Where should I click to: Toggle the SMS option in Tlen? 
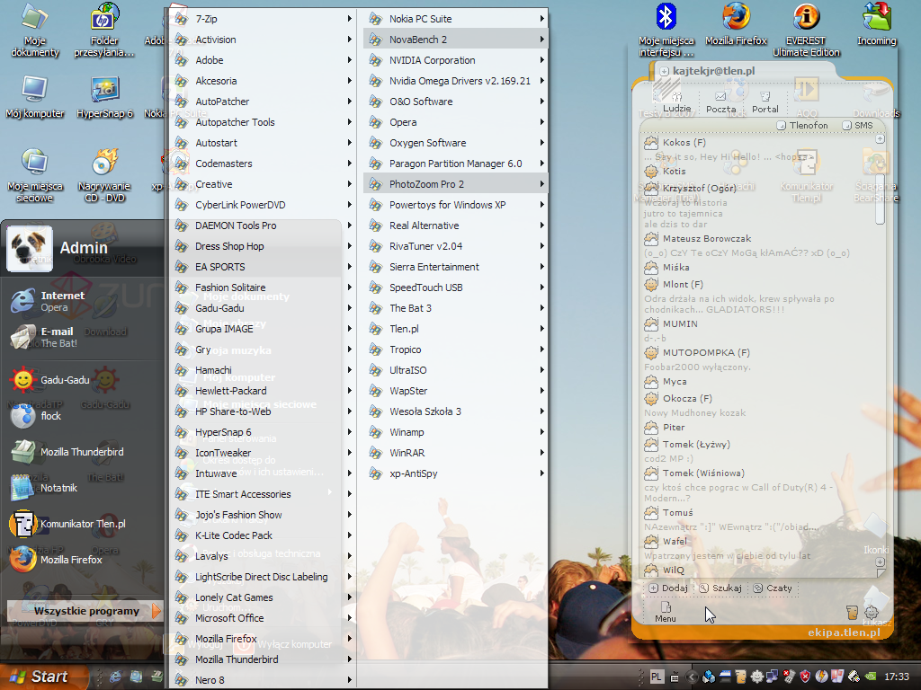click(x=857, y=125)
